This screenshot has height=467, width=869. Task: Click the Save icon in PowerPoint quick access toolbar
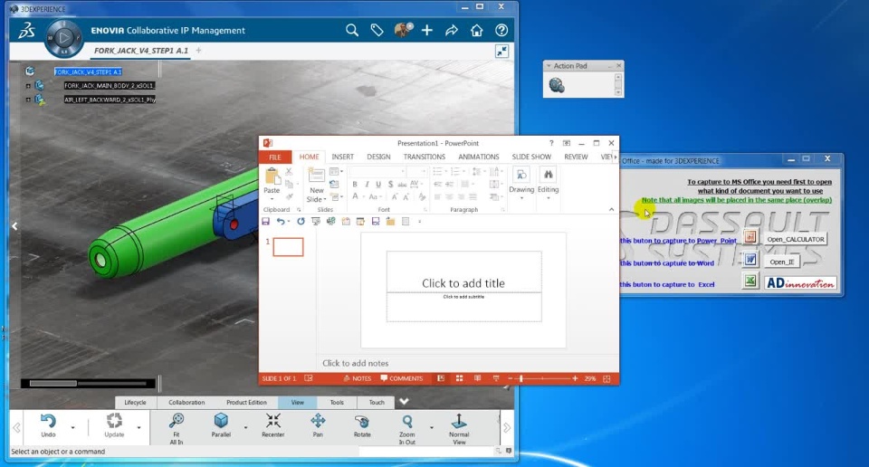click(265, 221)
